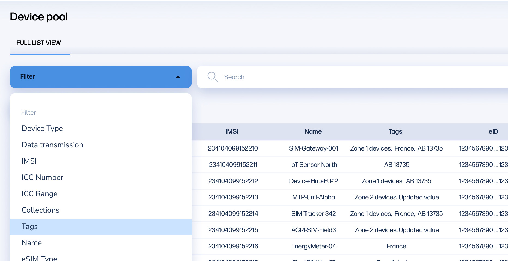Select the IoT-Sensor-North device row
This screenshot has height=261, width=508.
coord(313,165)
